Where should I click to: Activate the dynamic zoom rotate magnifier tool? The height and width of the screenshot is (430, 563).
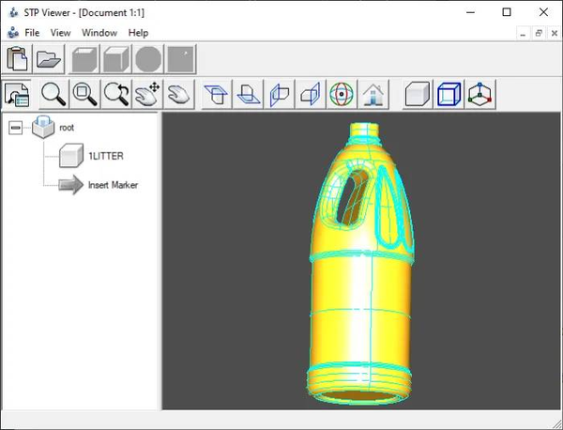click(x=116, y=95)
